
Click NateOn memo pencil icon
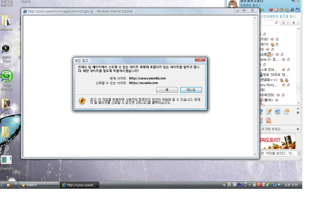pyautogui.click(x=269, y=111)
